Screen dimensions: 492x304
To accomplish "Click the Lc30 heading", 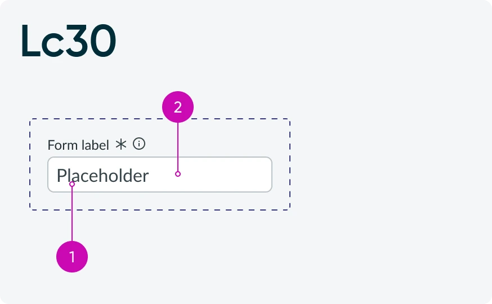I will (69, 41).
